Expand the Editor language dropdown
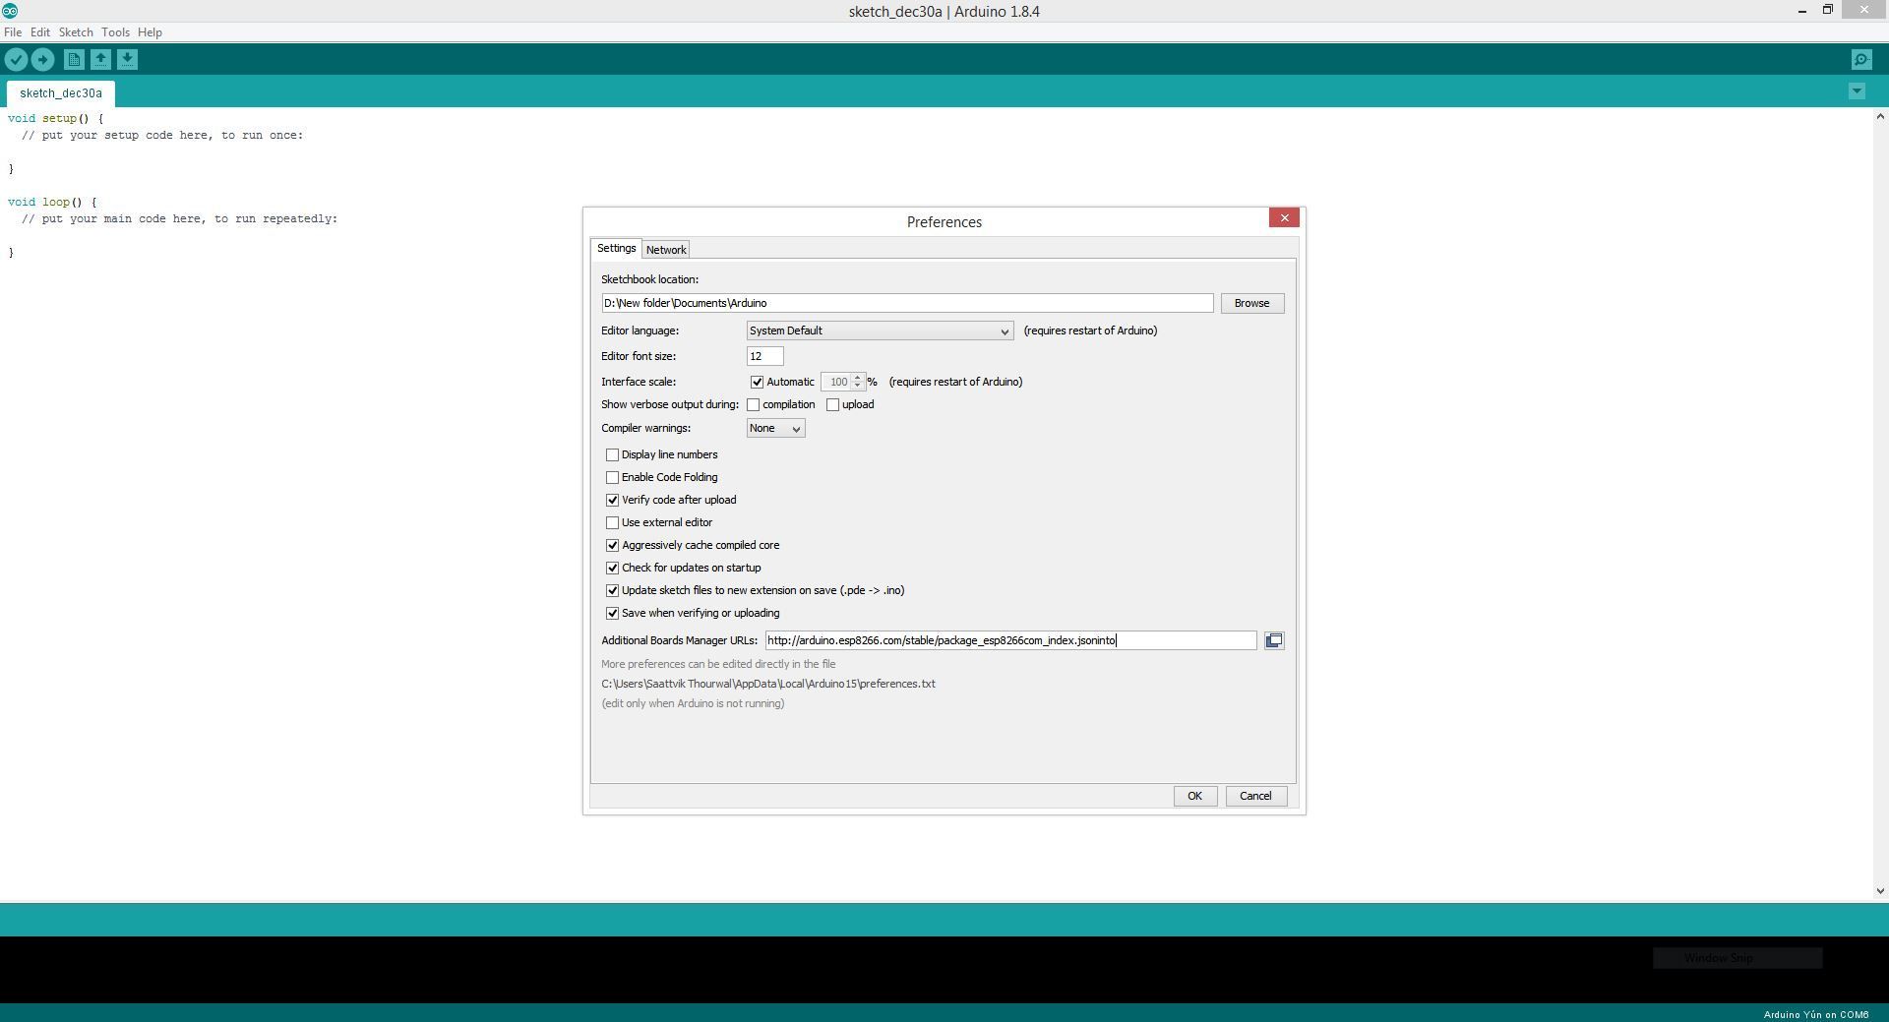Viewport: 1889px width, 1022px height. pos(880,331)
